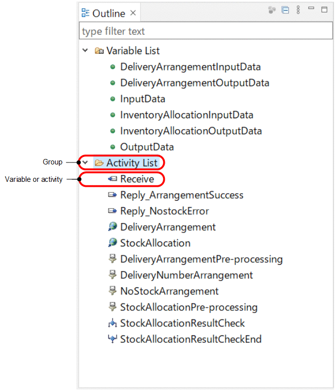The image size is (335, 391).
Task: Open the View Menu three-dots icon
Action: tap(298, 10)
